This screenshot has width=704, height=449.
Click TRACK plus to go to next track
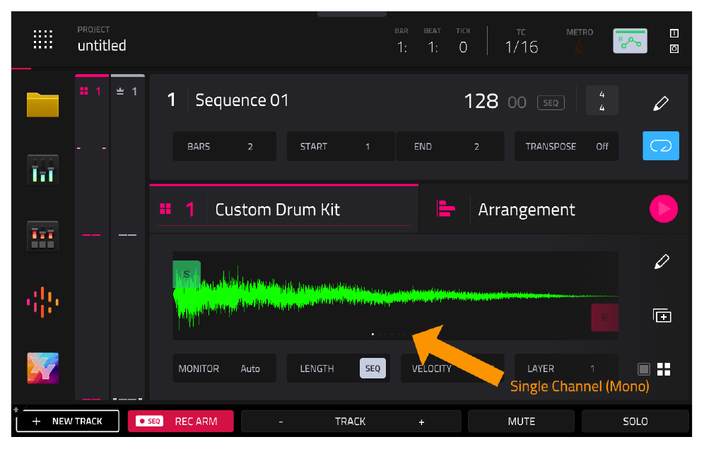pyautogui.click(x=421, y=421)
